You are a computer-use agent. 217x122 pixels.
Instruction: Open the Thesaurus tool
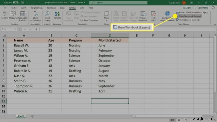point(13,15)
